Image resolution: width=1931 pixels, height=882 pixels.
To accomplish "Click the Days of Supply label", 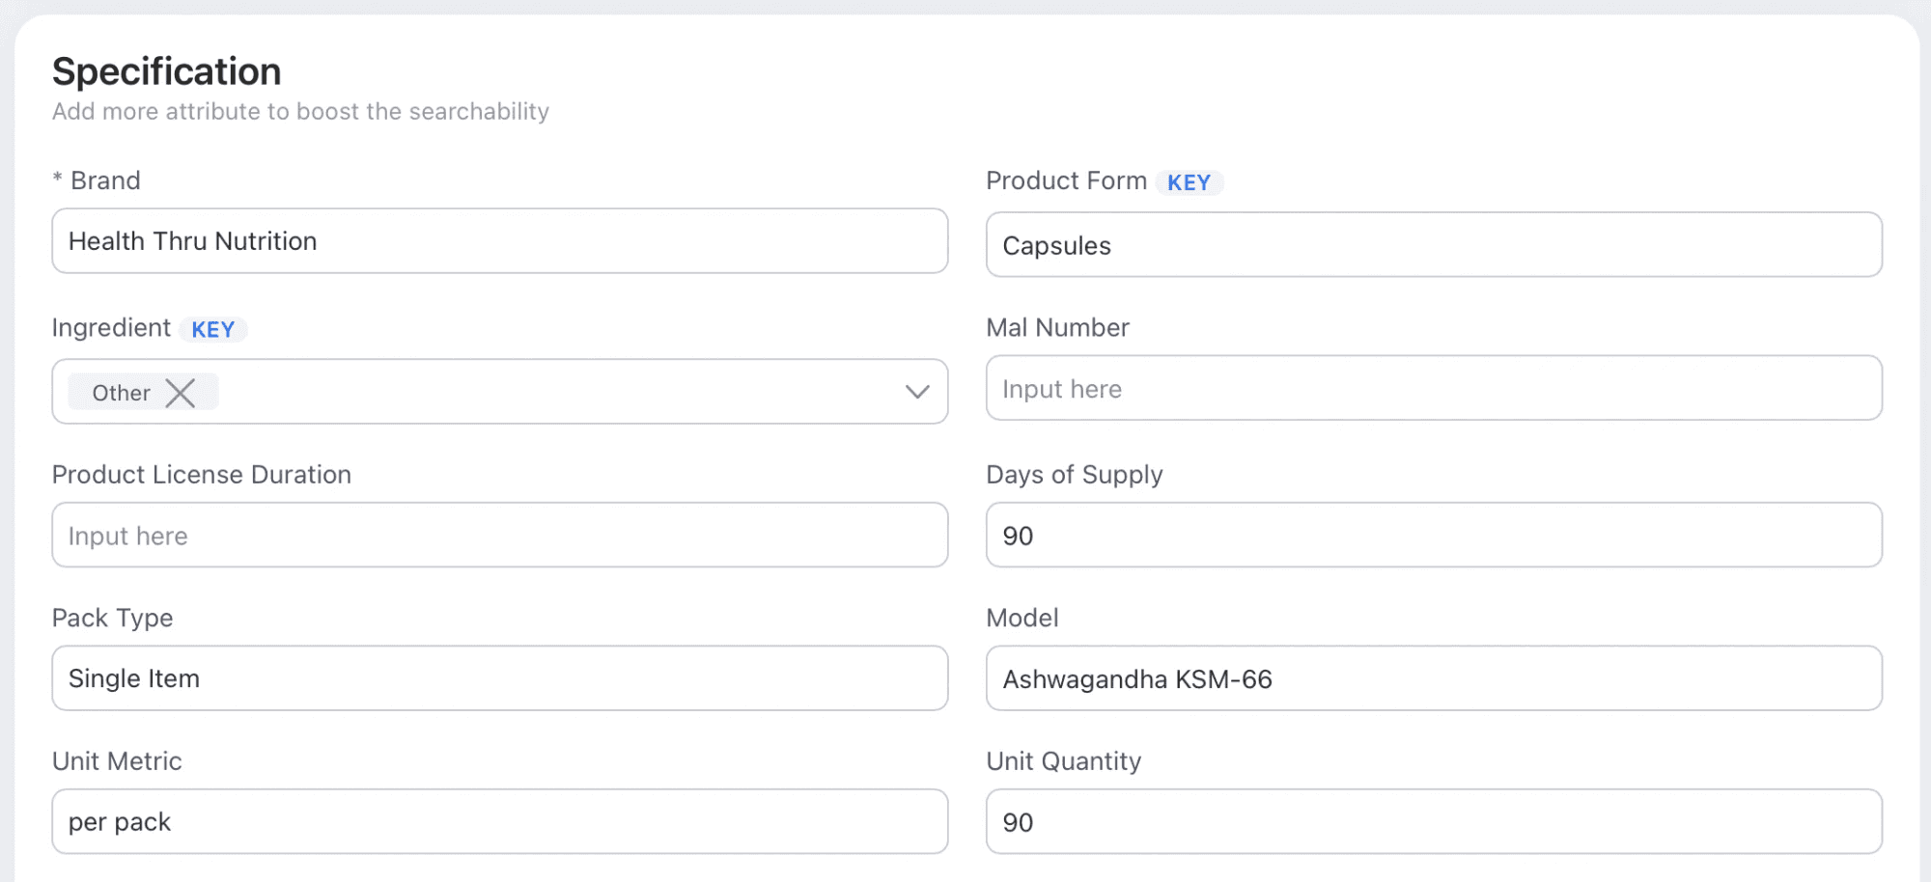I will [x=1074, y=475].
